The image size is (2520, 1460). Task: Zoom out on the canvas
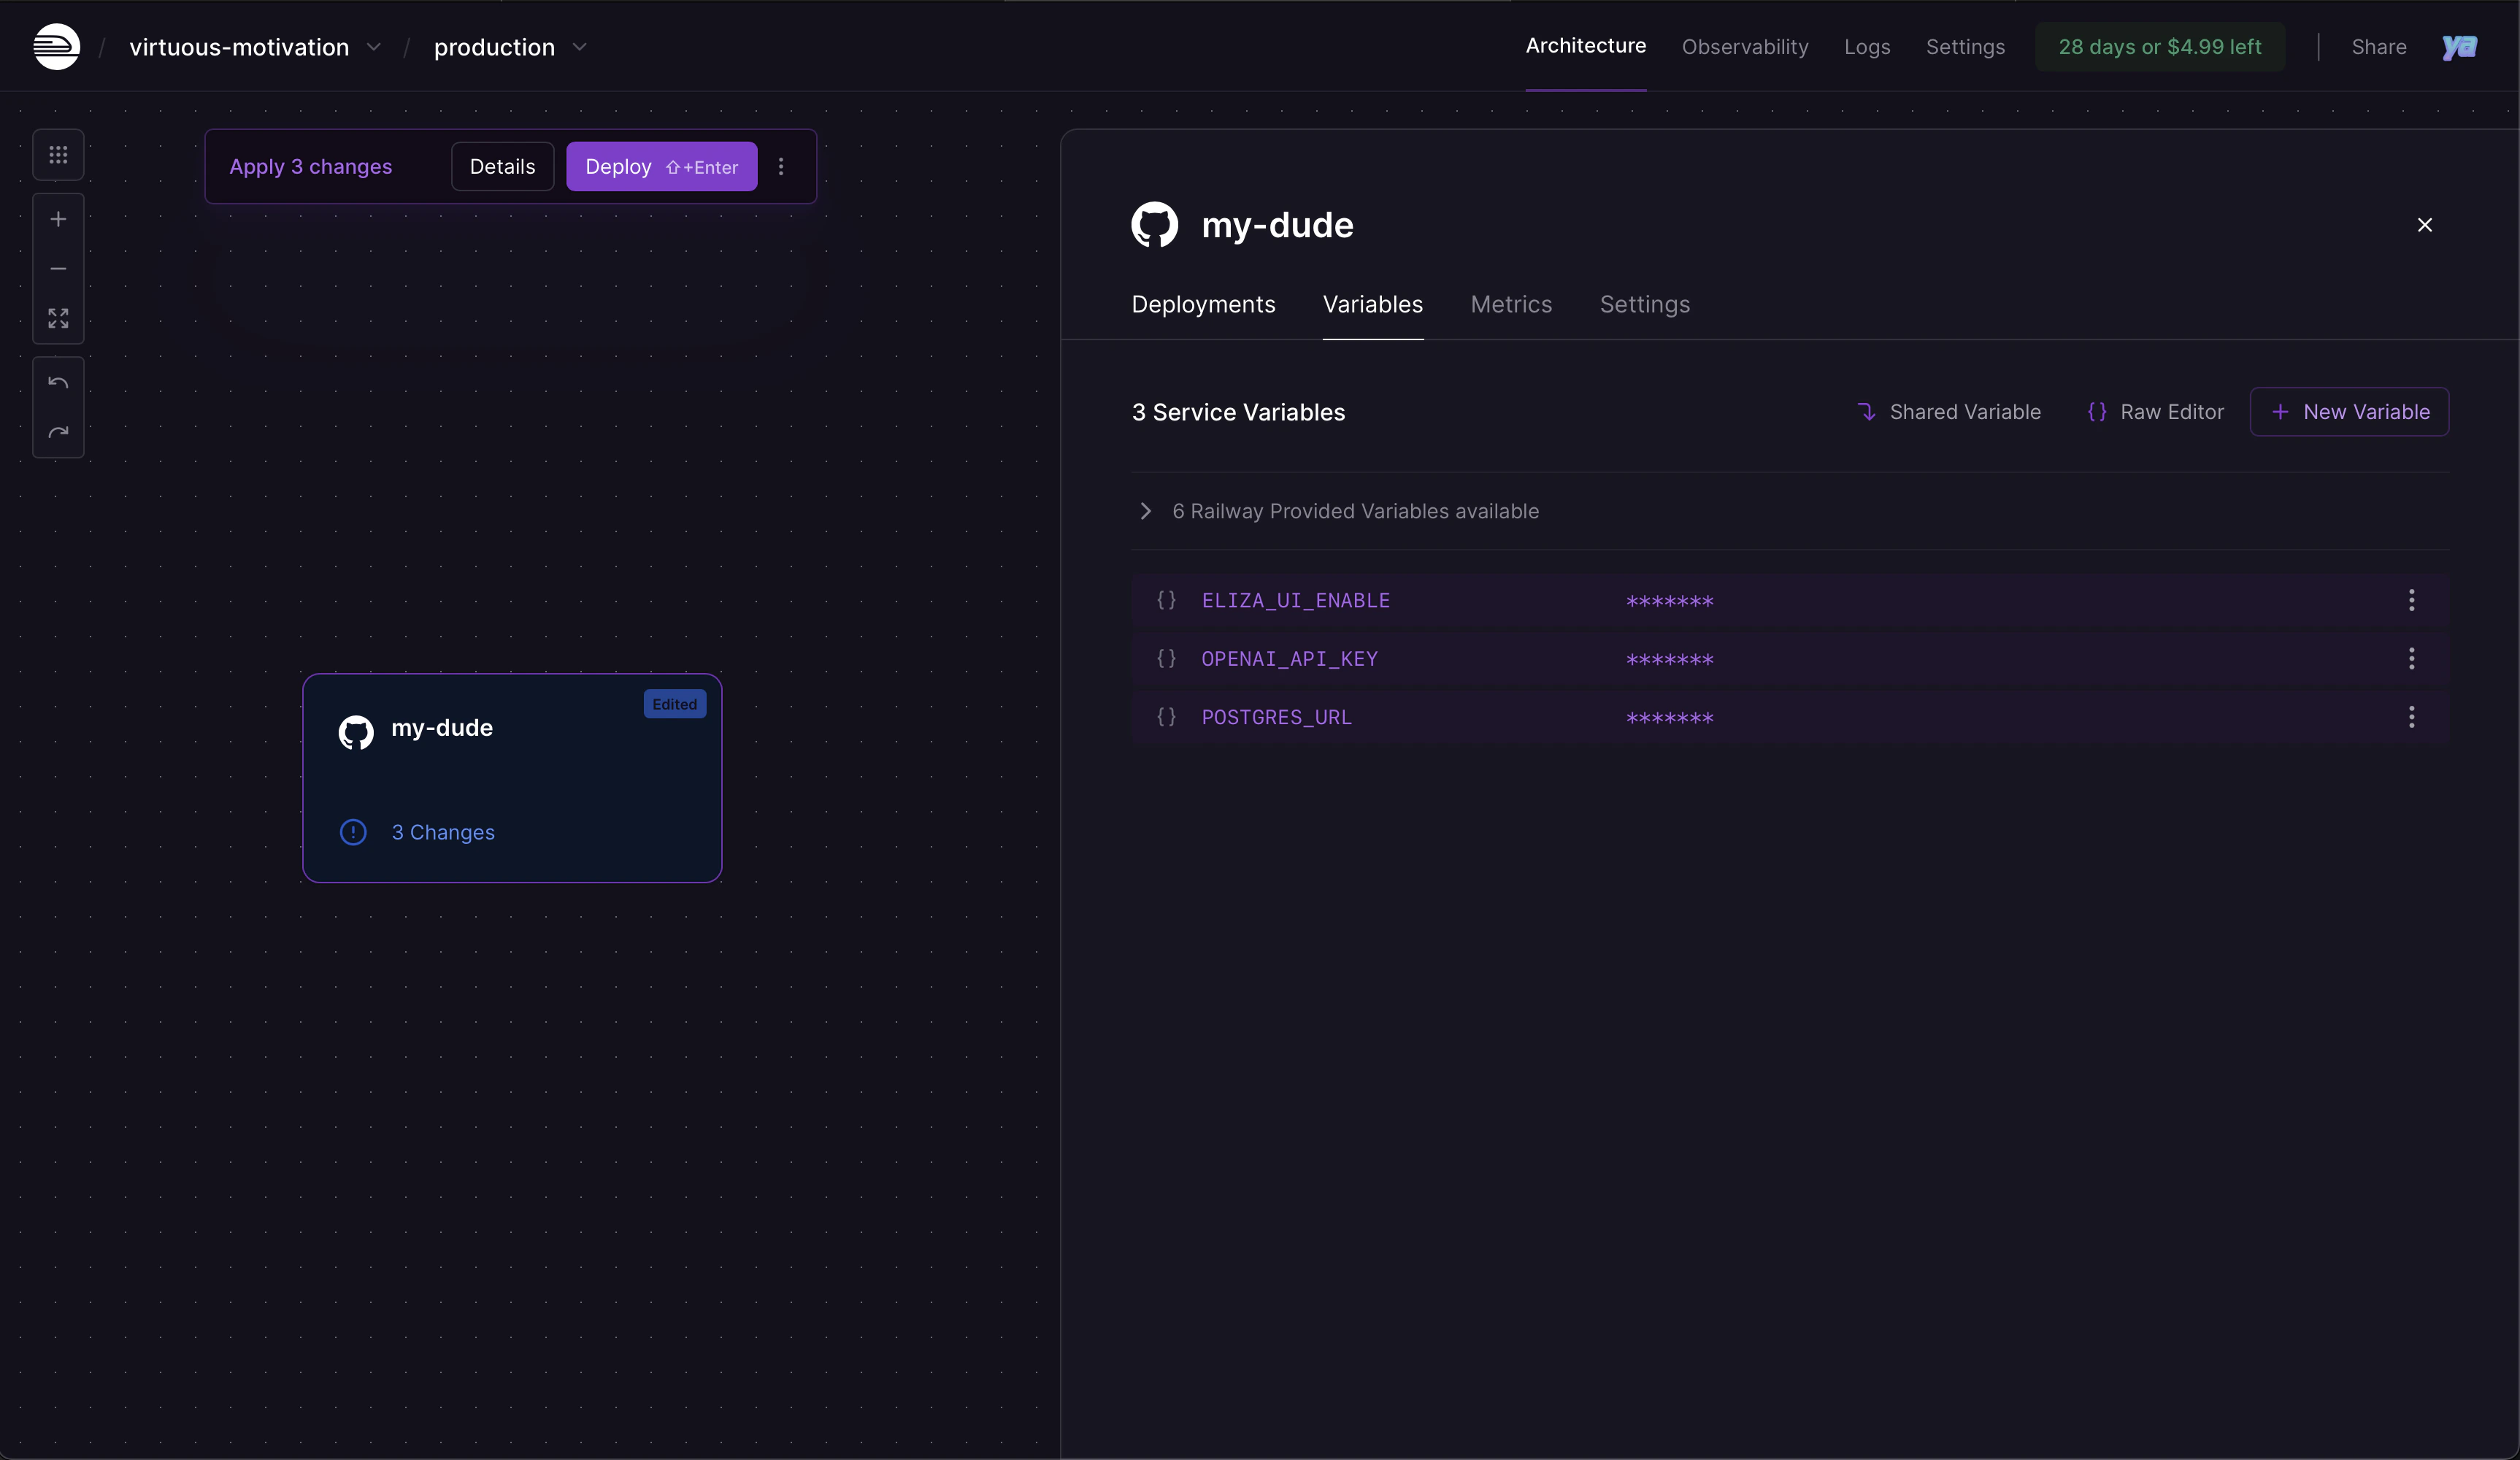click(x=58, y=269)
